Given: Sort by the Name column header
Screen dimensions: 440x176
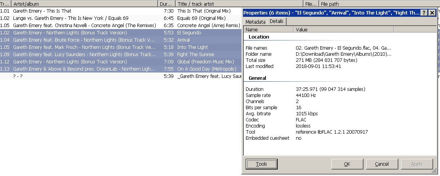Looking at the screenshot, I should coord(268,29).
